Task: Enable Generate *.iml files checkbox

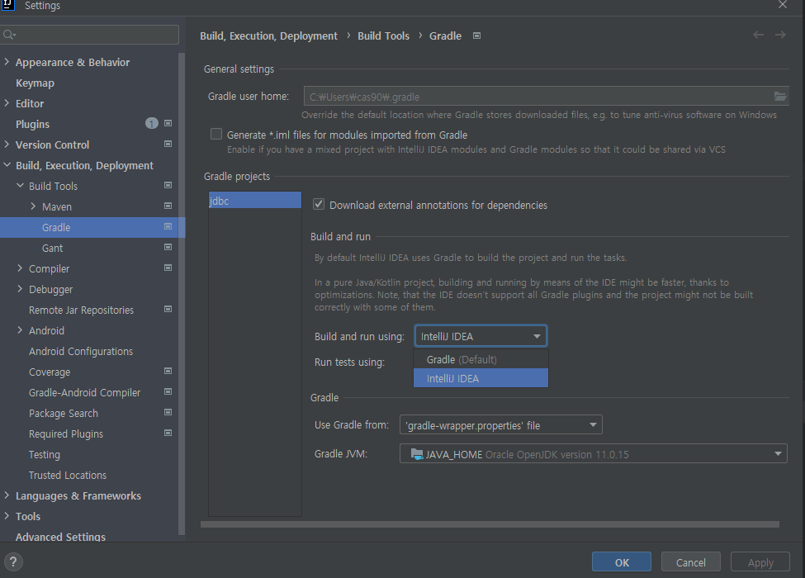Action: 216,135
